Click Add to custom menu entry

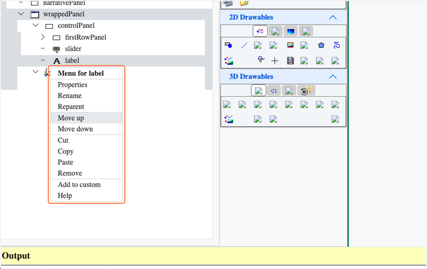[x=86, y=185]
